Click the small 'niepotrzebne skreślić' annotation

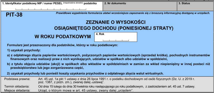tap(73, 3)
